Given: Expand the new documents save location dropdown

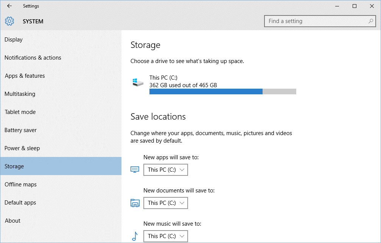Looking at the screenshot, I should click(x=166, y=203).
